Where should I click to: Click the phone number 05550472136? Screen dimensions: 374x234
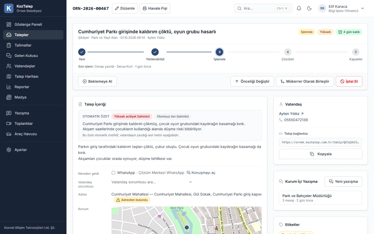pos(296,120)
